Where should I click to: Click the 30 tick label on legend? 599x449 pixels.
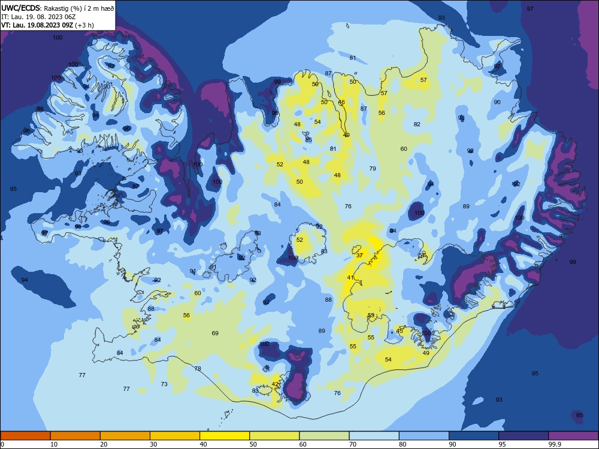pyautogui.click(x=153, y=444)
